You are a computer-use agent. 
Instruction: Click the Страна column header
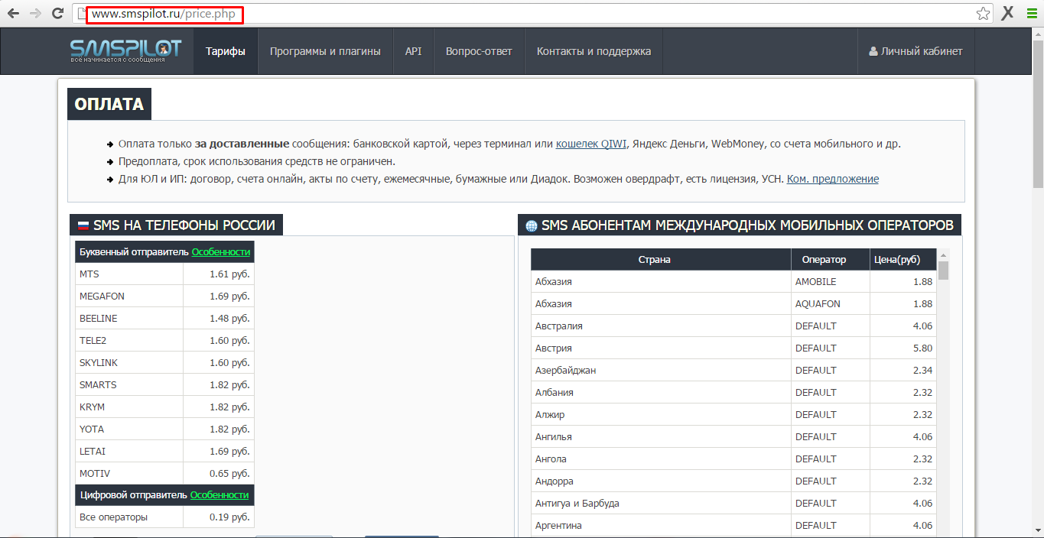(661, 259)
